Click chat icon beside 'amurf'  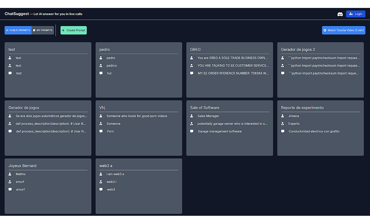[10, 189]
